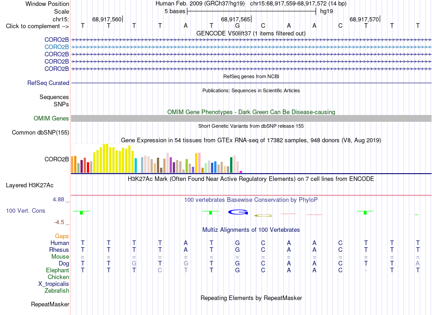Click the G base in the complement row

click(237, 25)
